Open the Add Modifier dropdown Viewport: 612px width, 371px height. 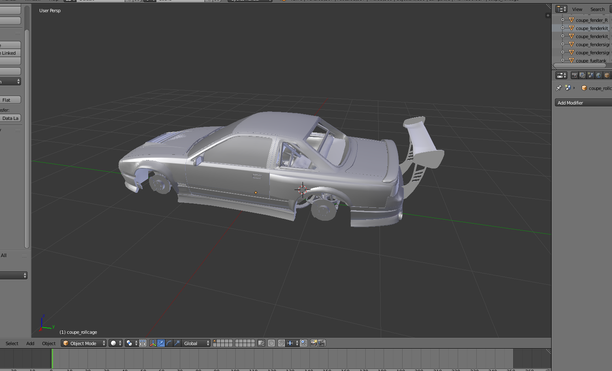[583, 103]
